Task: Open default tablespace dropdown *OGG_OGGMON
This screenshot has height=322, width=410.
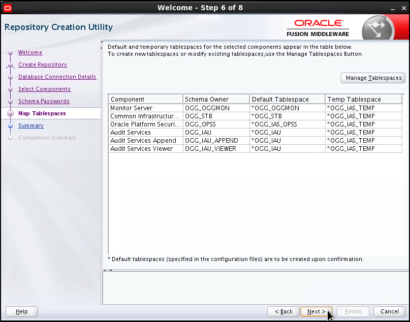Action: tap(288, 108)
